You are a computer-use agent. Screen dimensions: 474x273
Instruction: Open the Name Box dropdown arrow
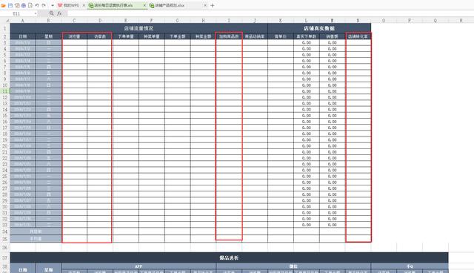(36, 13)
